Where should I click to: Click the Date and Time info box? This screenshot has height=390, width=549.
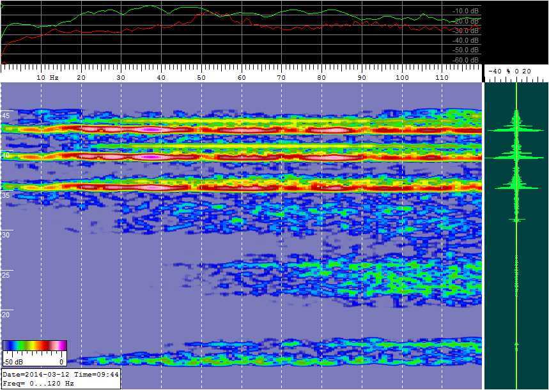[61, 375]
